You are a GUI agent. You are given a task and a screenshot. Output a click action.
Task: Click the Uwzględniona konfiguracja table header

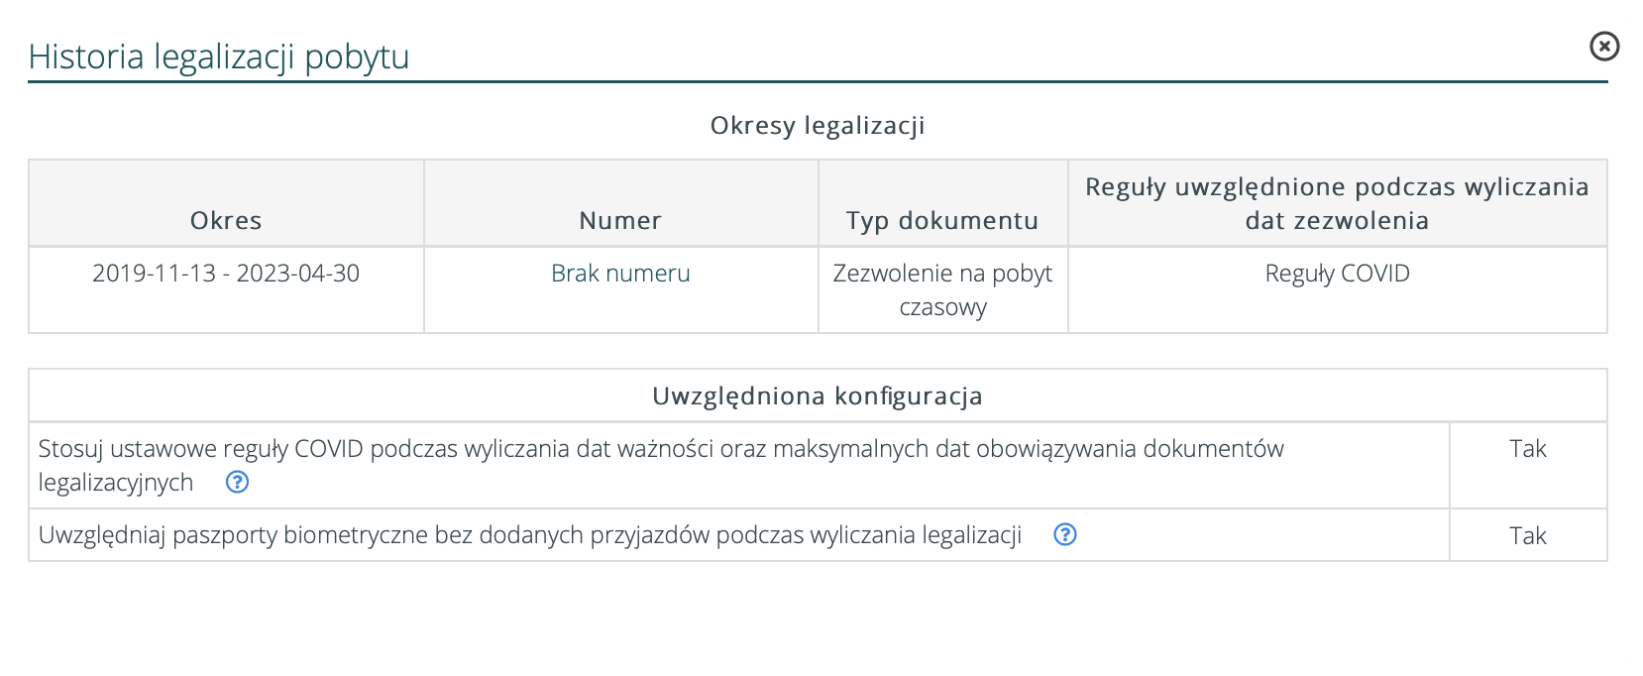point(818,395)
